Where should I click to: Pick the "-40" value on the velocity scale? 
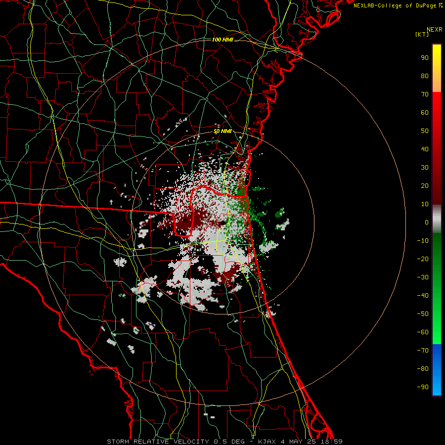[423, 296]
